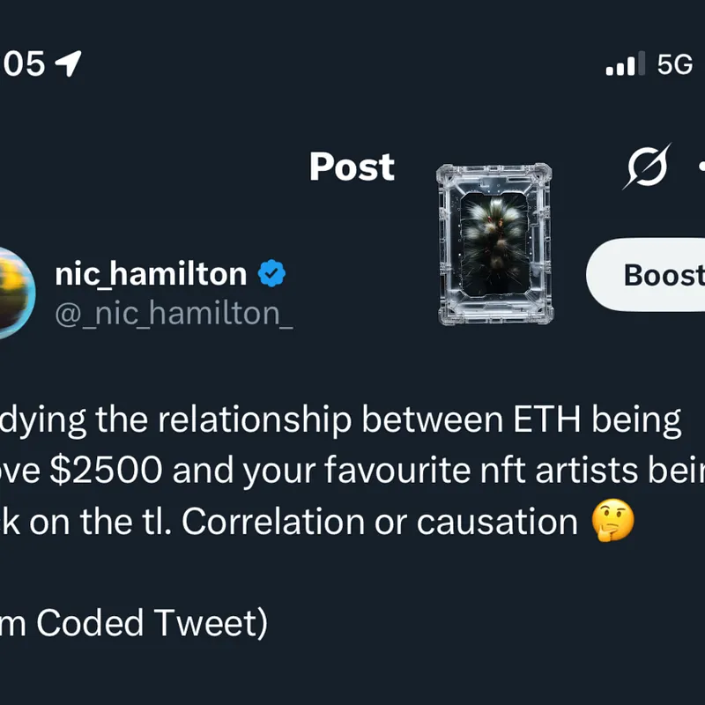The image size is (705, 705).
Task: Tap the "Coded Tweet)" line
Action: click(152, 624)
